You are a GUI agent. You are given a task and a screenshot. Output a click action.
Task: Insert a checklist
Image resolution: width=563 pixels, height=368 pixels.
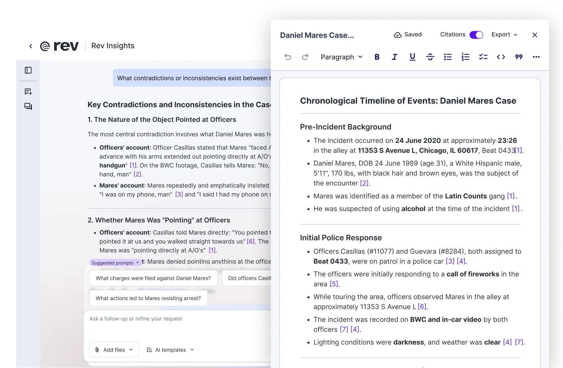[x=483, y=57]
